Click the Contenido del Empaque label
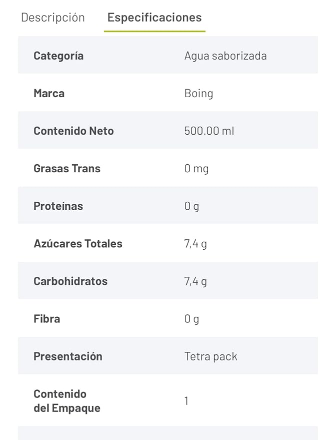336x440 pixels. coord(67,401)
